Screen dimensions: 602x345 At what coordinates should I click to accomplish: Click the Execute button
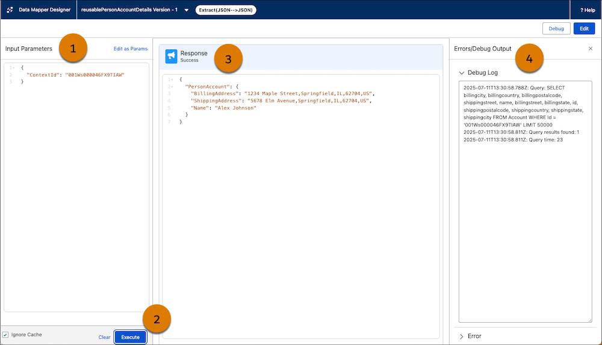(130, 337)
